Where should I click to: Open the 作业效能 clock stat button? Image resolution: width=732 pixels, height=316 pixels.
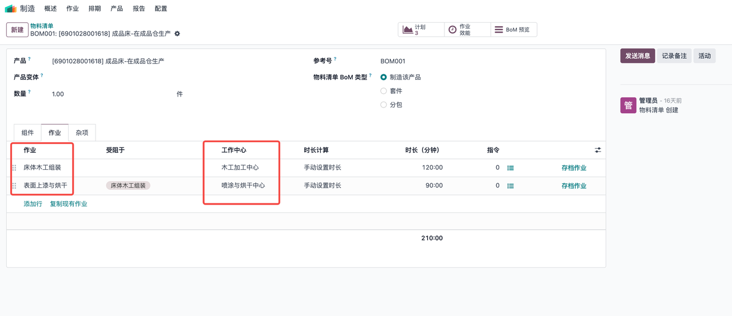coord(467,30)
